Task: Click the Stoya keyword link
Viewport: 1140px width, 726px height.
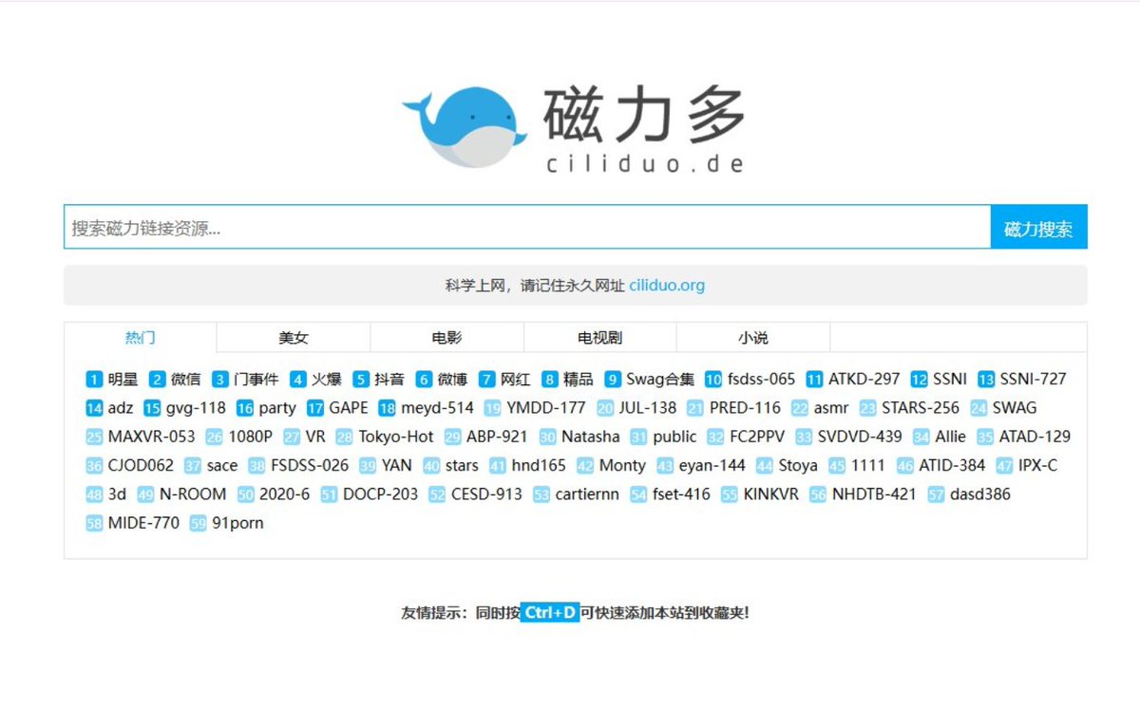Action: 798,466
